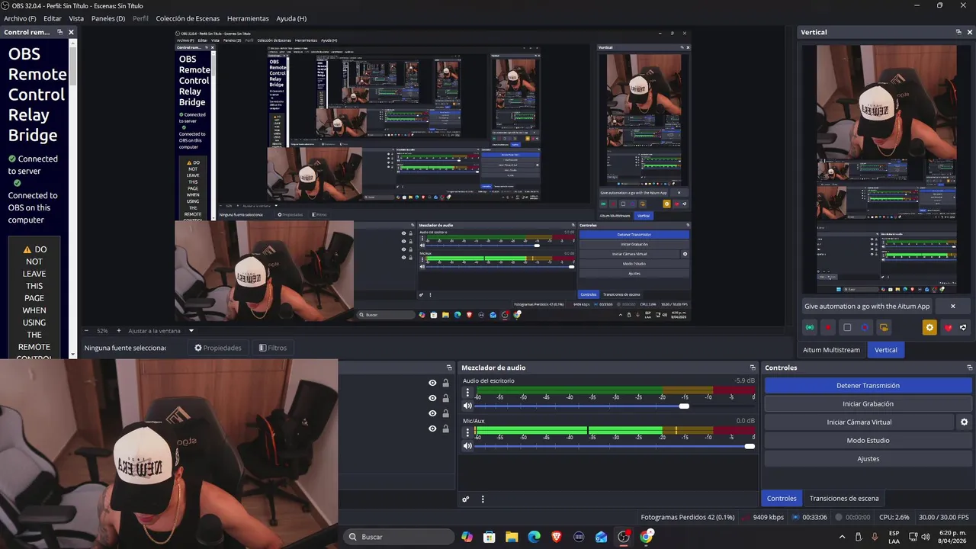Image resolution: width=976 pixels, height=549 pixels.
Task: Open Ajustes from the Controles dock
Action: 868,458
